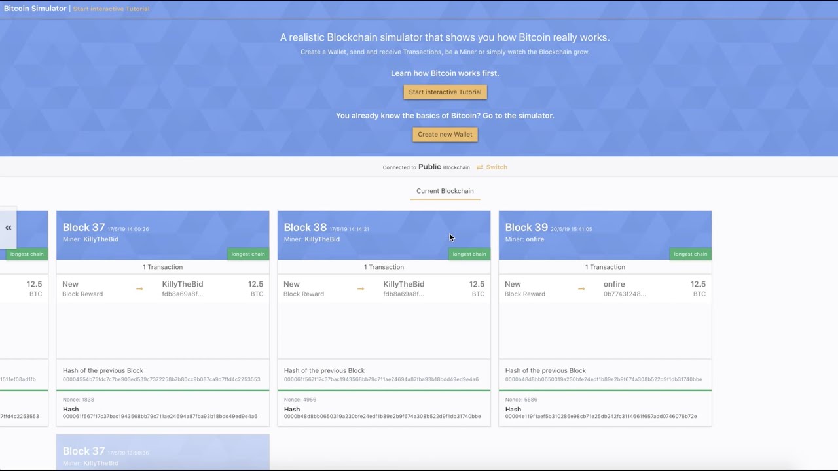Viewport: 838px width, 471px height.
Task: Click the Block 37 heading at 14:00:26
Action: [x=84, y=228]
